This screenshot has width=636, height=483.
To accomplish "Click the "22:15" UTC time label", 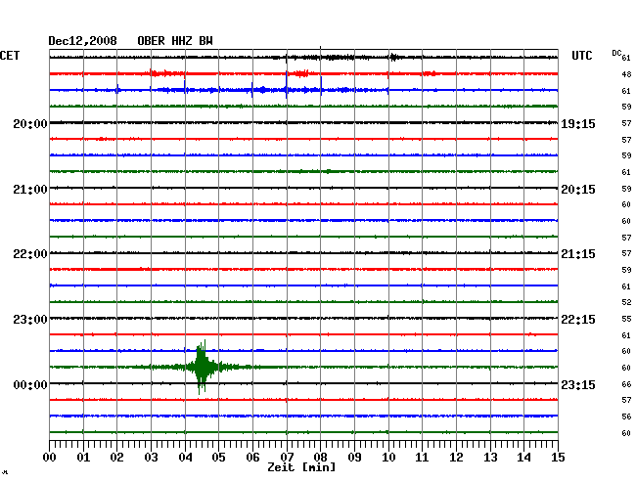I will click(x=578, y=320).
